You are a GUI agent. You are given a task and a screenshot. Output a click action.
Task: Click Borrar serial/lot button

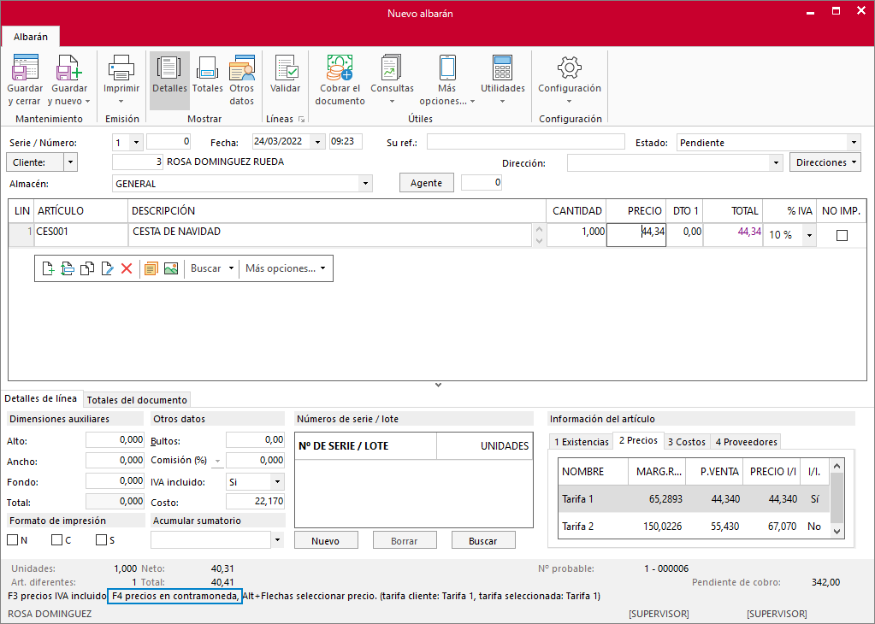[x=405, y=541]
